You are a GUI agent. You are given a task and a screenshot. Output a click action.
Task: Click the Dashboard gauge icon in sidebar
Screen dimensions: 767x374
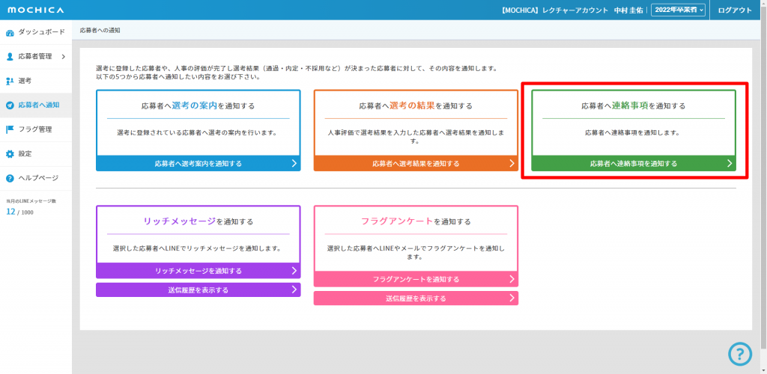pos(10,33)
